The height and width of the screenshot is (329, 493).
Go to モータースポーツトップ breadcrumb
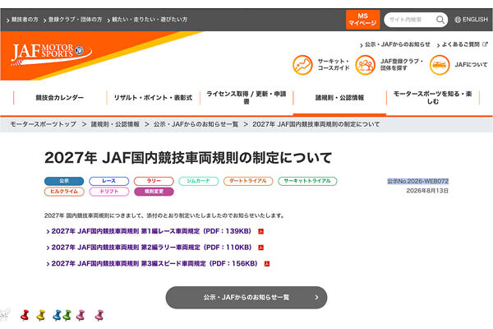(x=43, y=124)
